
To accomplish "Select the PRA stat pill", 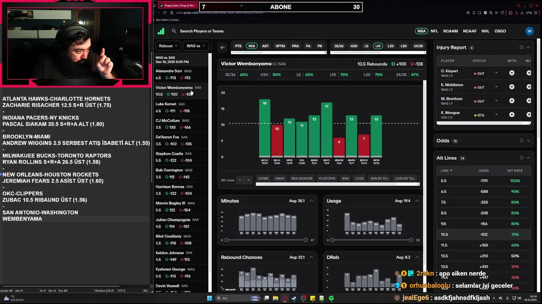I will (x=296, y=46).
